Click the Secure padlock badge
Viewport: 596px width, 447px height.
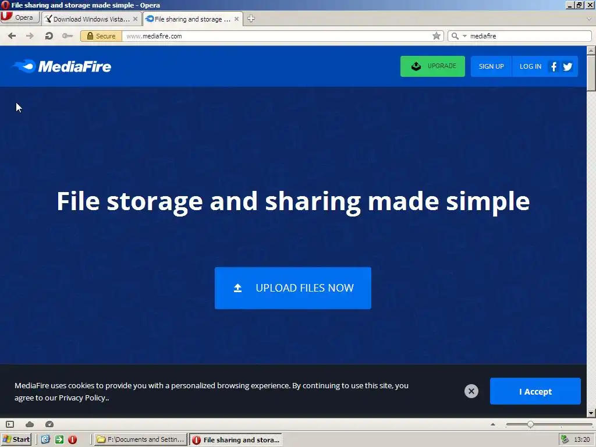(x=101, y=36)
